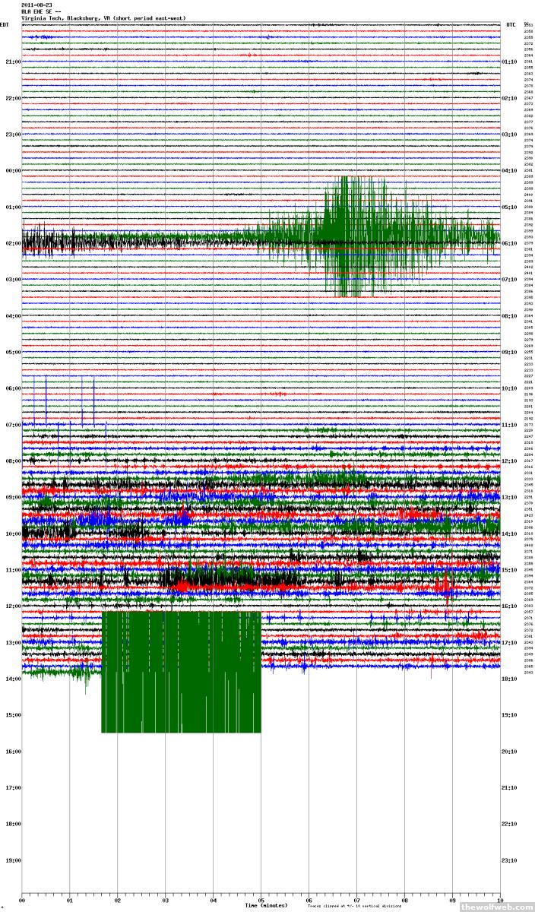Click the EDT timezone label
The image size is (535, 912).
(x=5, y=25)
